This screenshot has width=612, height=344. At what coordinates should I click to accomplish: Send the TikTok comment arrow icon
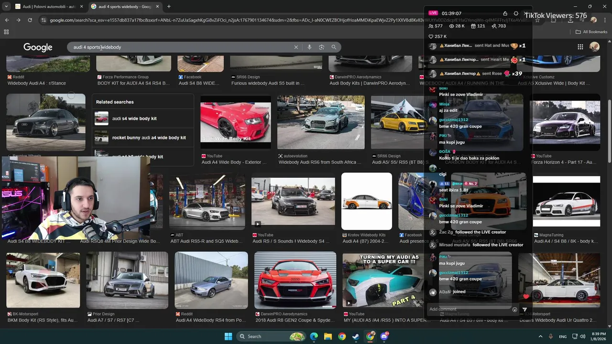[525, 310]
